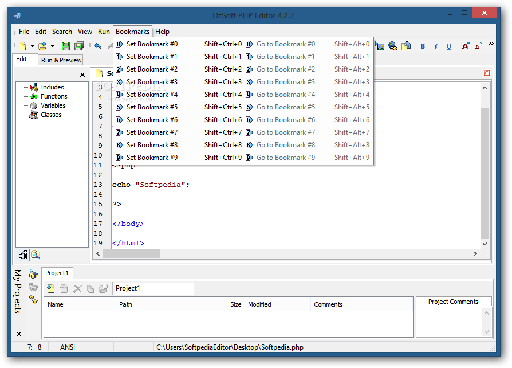Close the open document with red X
The image size is (512, 368).
click(487, 73)
